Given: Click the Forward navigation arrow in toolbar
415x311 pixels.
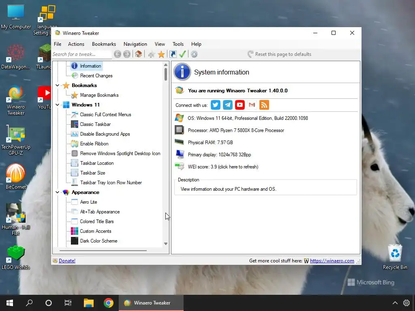Looking at the screenshot, I should click(127, 54).
